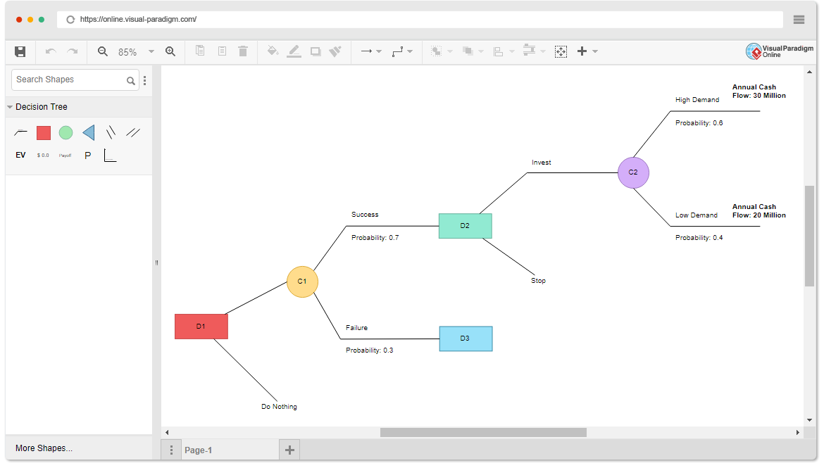This screenshot has width=824, height=468.
Task: Pick the L-shaped corner line shape
Action: point(111,156)
